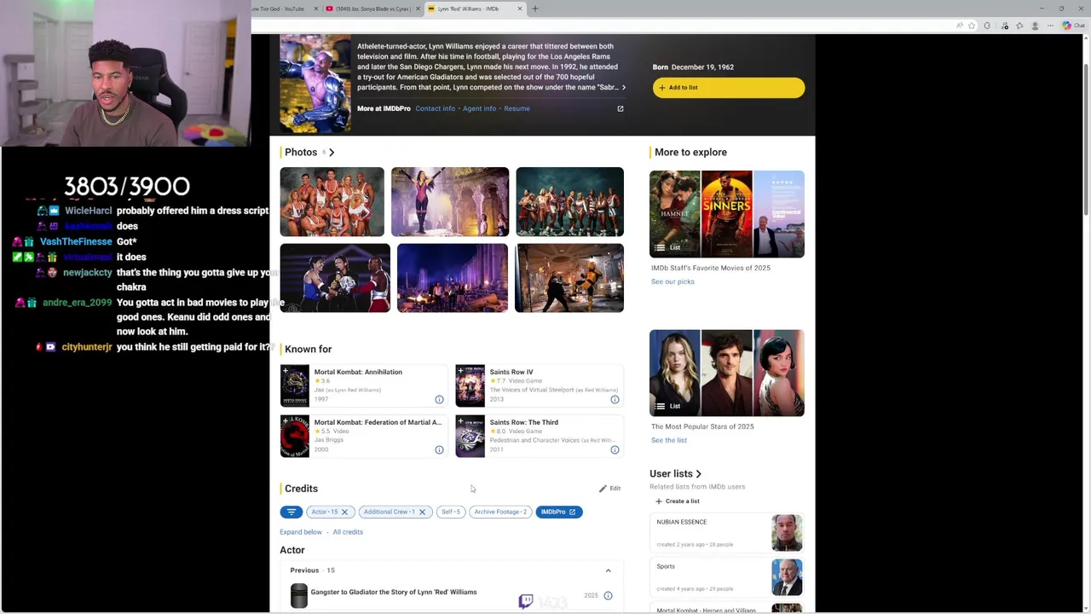Screen dimensions: 1091x614
Task: Click info icon beside Gangster to Gladiator credit
Action: pos(608,595)
